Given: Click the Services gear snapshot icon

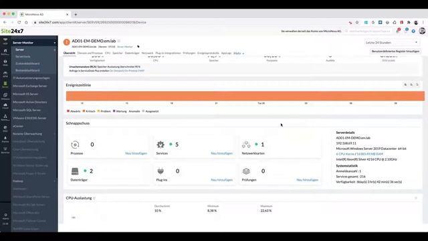Looking at the screenshot, I should (160, 145).
